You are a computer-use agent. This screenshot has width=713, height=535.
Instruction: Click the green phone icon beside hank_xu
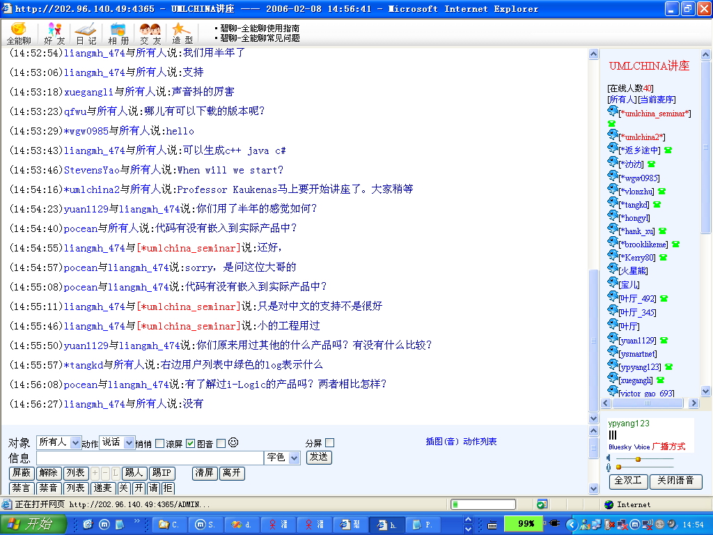(663, 231)
